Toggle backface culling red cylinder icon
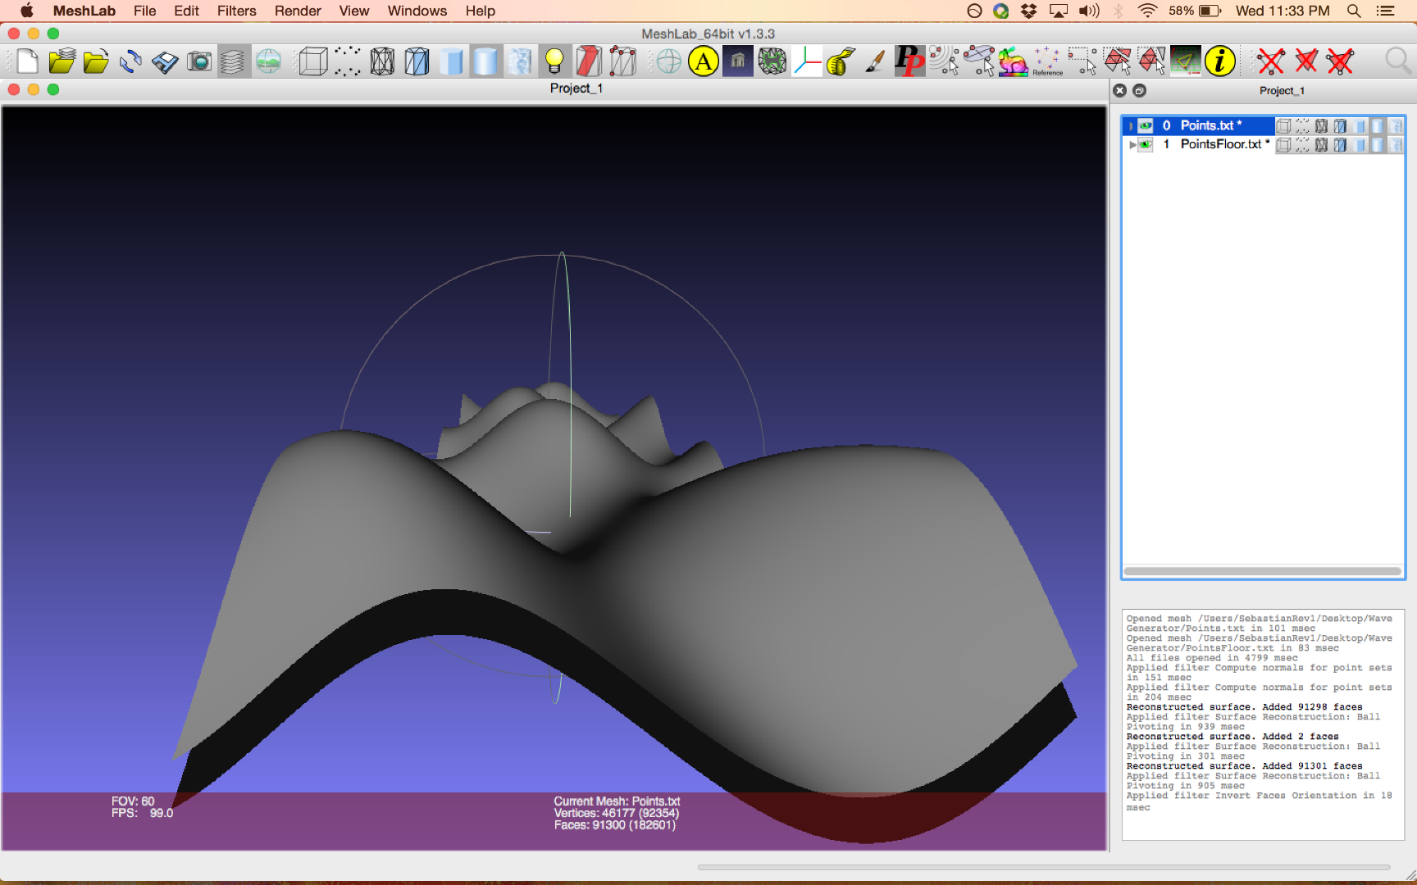The image size is (1417, 885). click(589, 61)
